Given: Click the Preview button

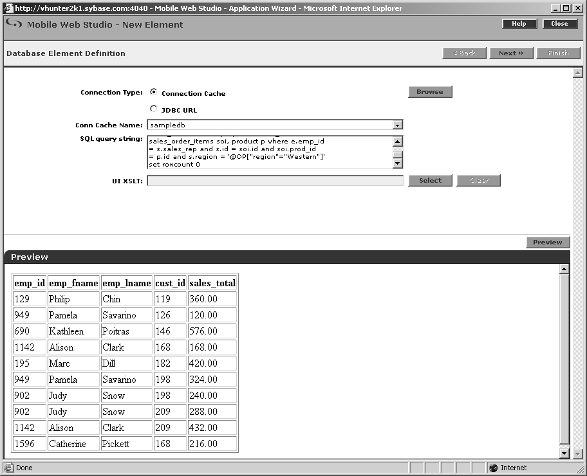Looking at the screenshot, I should tap(548, 243).
